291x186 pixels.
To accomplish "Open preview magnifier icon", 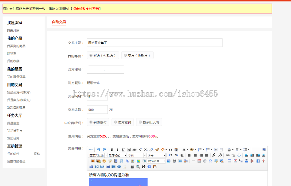I will click(138, 167).
